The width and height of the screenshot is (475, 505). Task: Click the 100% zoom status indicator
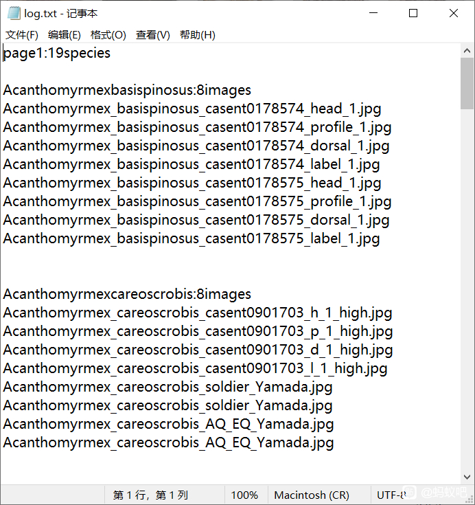pos(246,495)
